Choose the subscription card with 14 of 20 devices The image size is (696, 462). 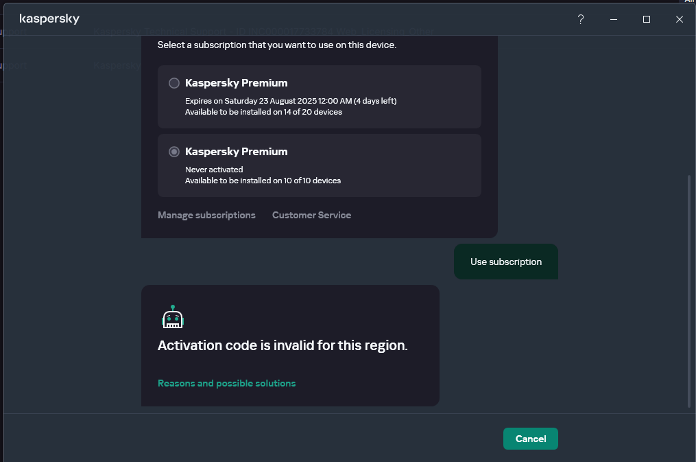(319, 97)
